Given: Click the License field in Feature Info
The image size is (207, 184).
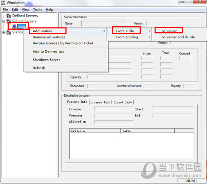Looking at the screenshot, I should (x=114, y=109).
